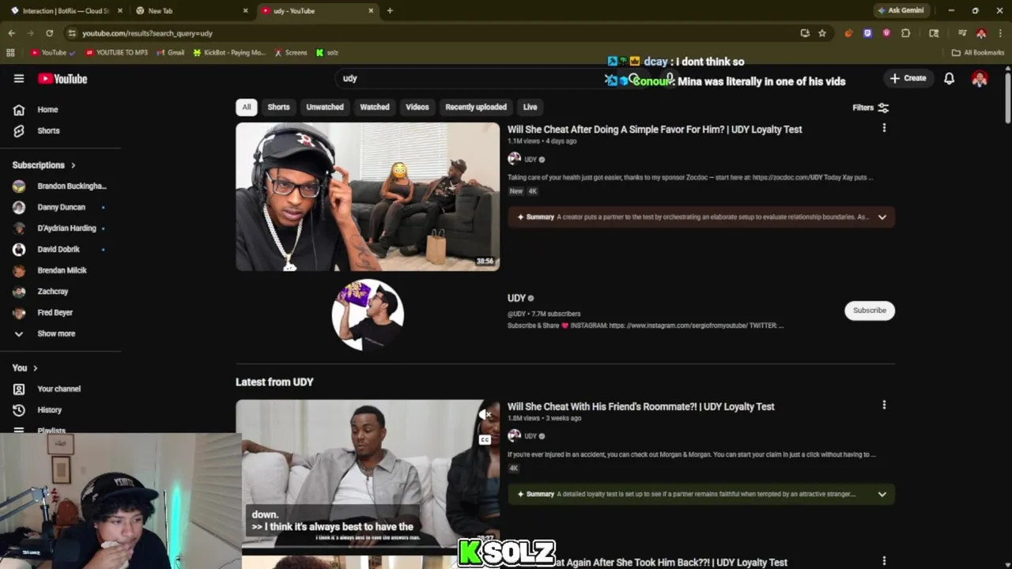Viewport: 1012px width, 569px height.
Task: Open more options for Friend's Roommate video
Action: 884,405
